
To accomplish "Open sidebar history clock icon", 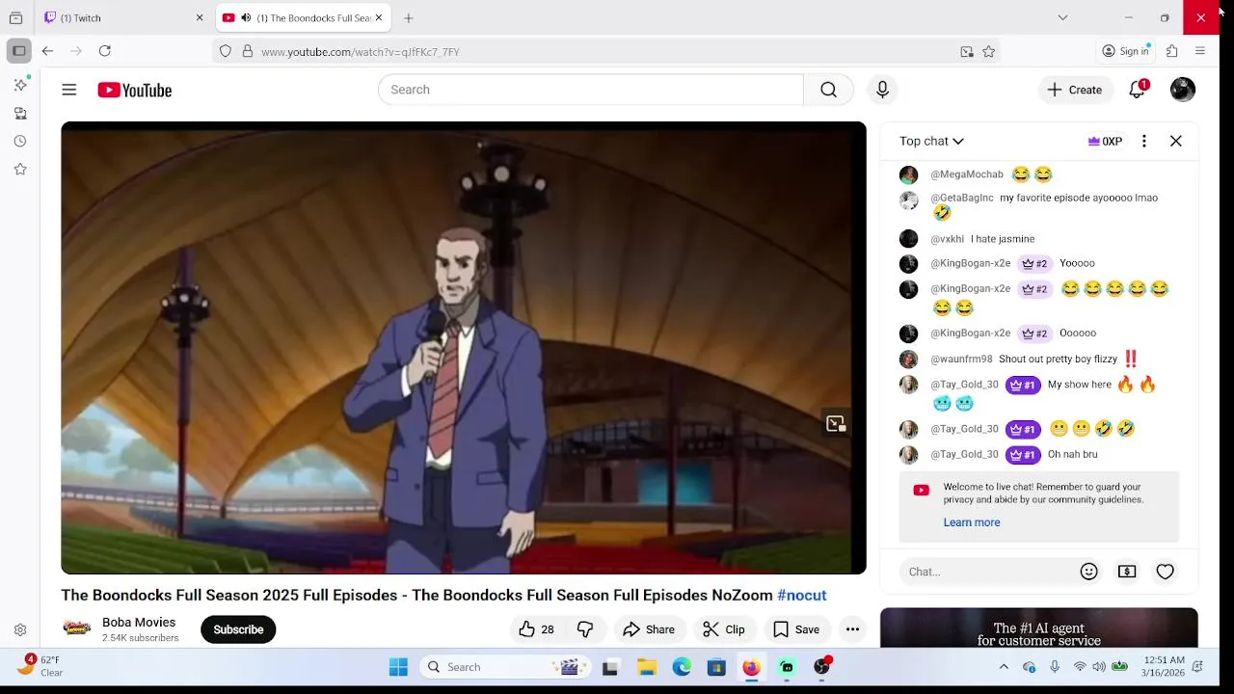I will (x=20, y=141).
